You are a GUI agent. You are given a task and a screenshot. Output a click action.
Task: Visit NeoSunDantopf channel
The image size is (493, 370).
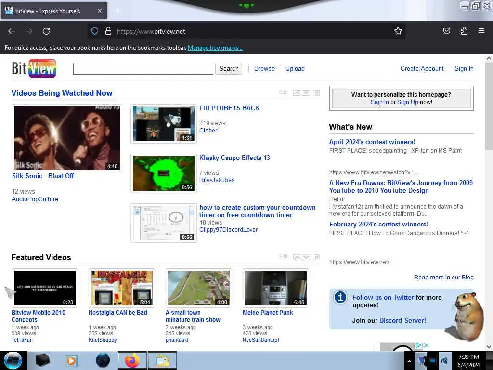coord(261,340)
